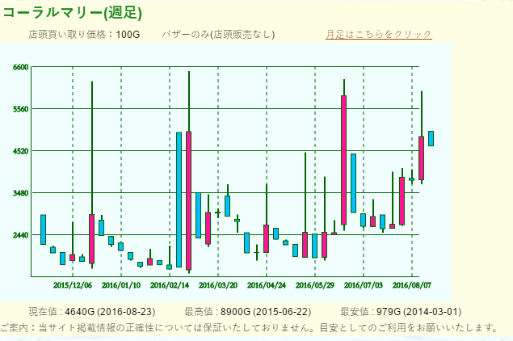Click the y-axis label 5560

(x=21, y=109)
